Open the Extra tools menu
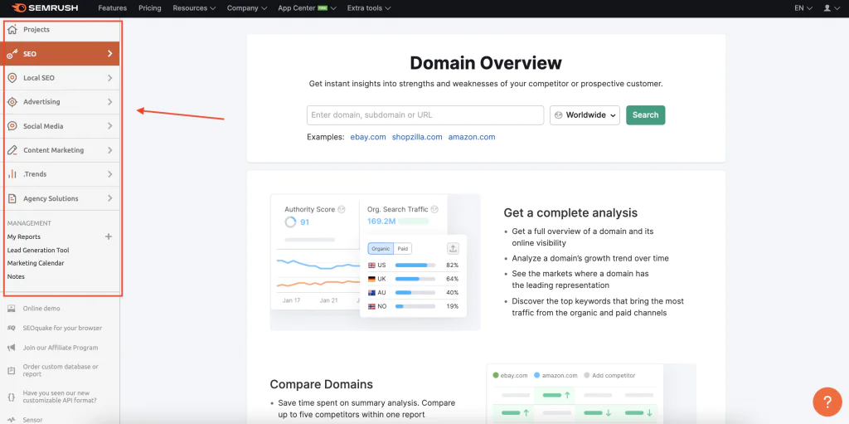This screenshot has height=424, width=849. coord(369,8)
